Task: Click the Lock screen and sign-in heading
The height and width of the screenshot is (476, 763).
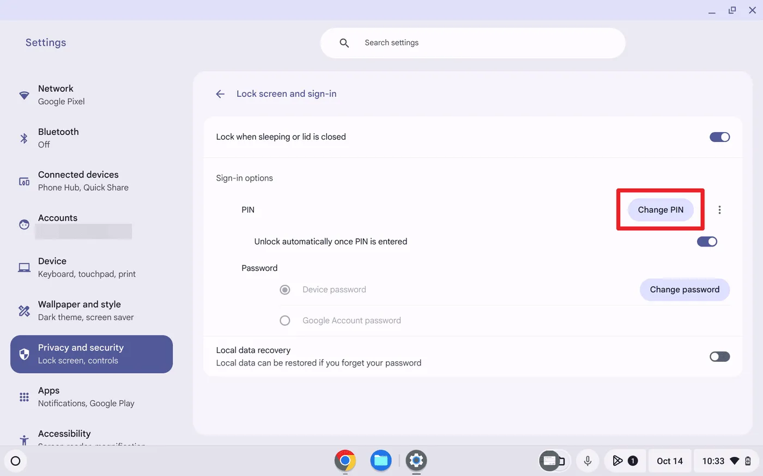Action: point(286,94)
